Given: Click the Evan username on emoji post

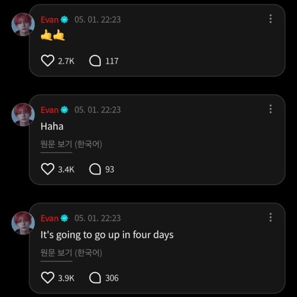Looking at the screenshot, I should point(49,20).
